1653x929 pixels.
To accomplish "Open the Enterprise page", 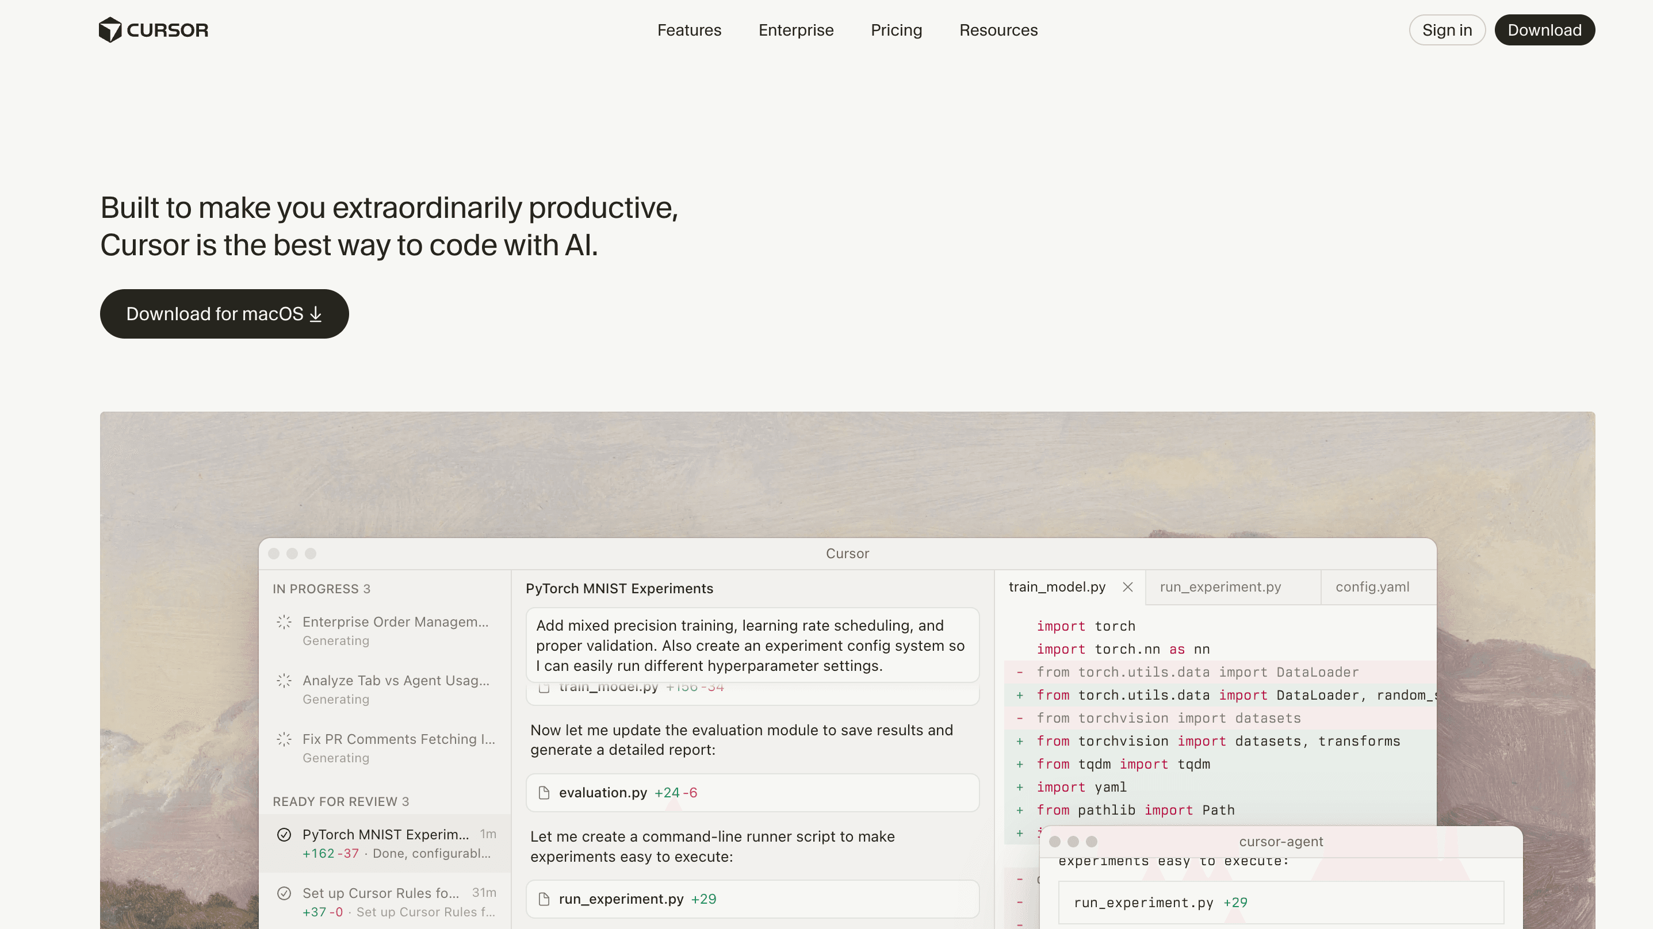I will click(x=795, y=30).
